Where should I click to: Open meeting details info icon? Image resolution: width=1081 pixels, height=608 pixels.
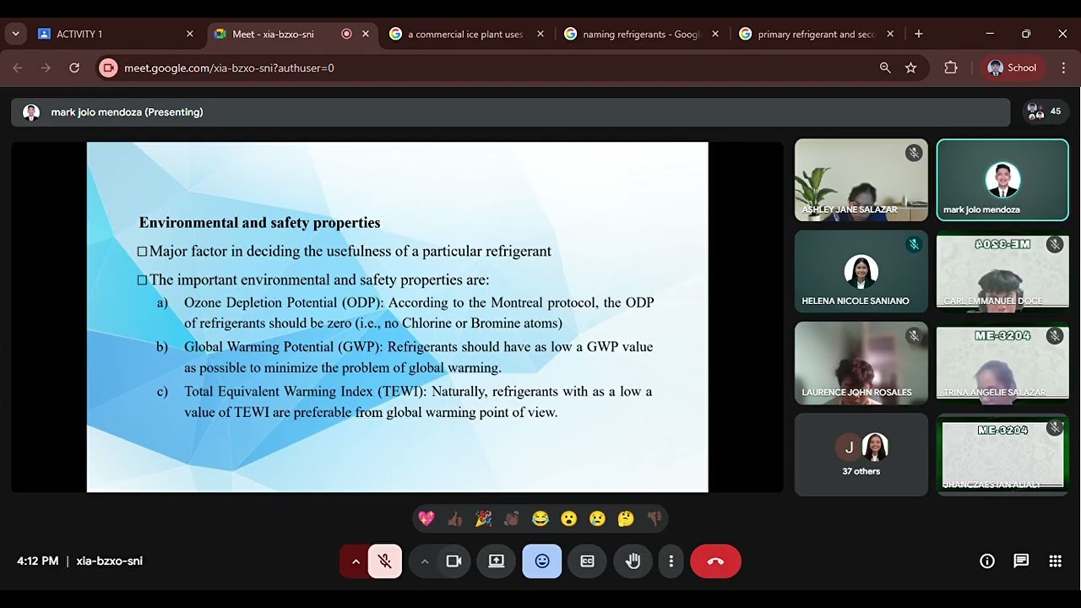[x=987, y=561]
